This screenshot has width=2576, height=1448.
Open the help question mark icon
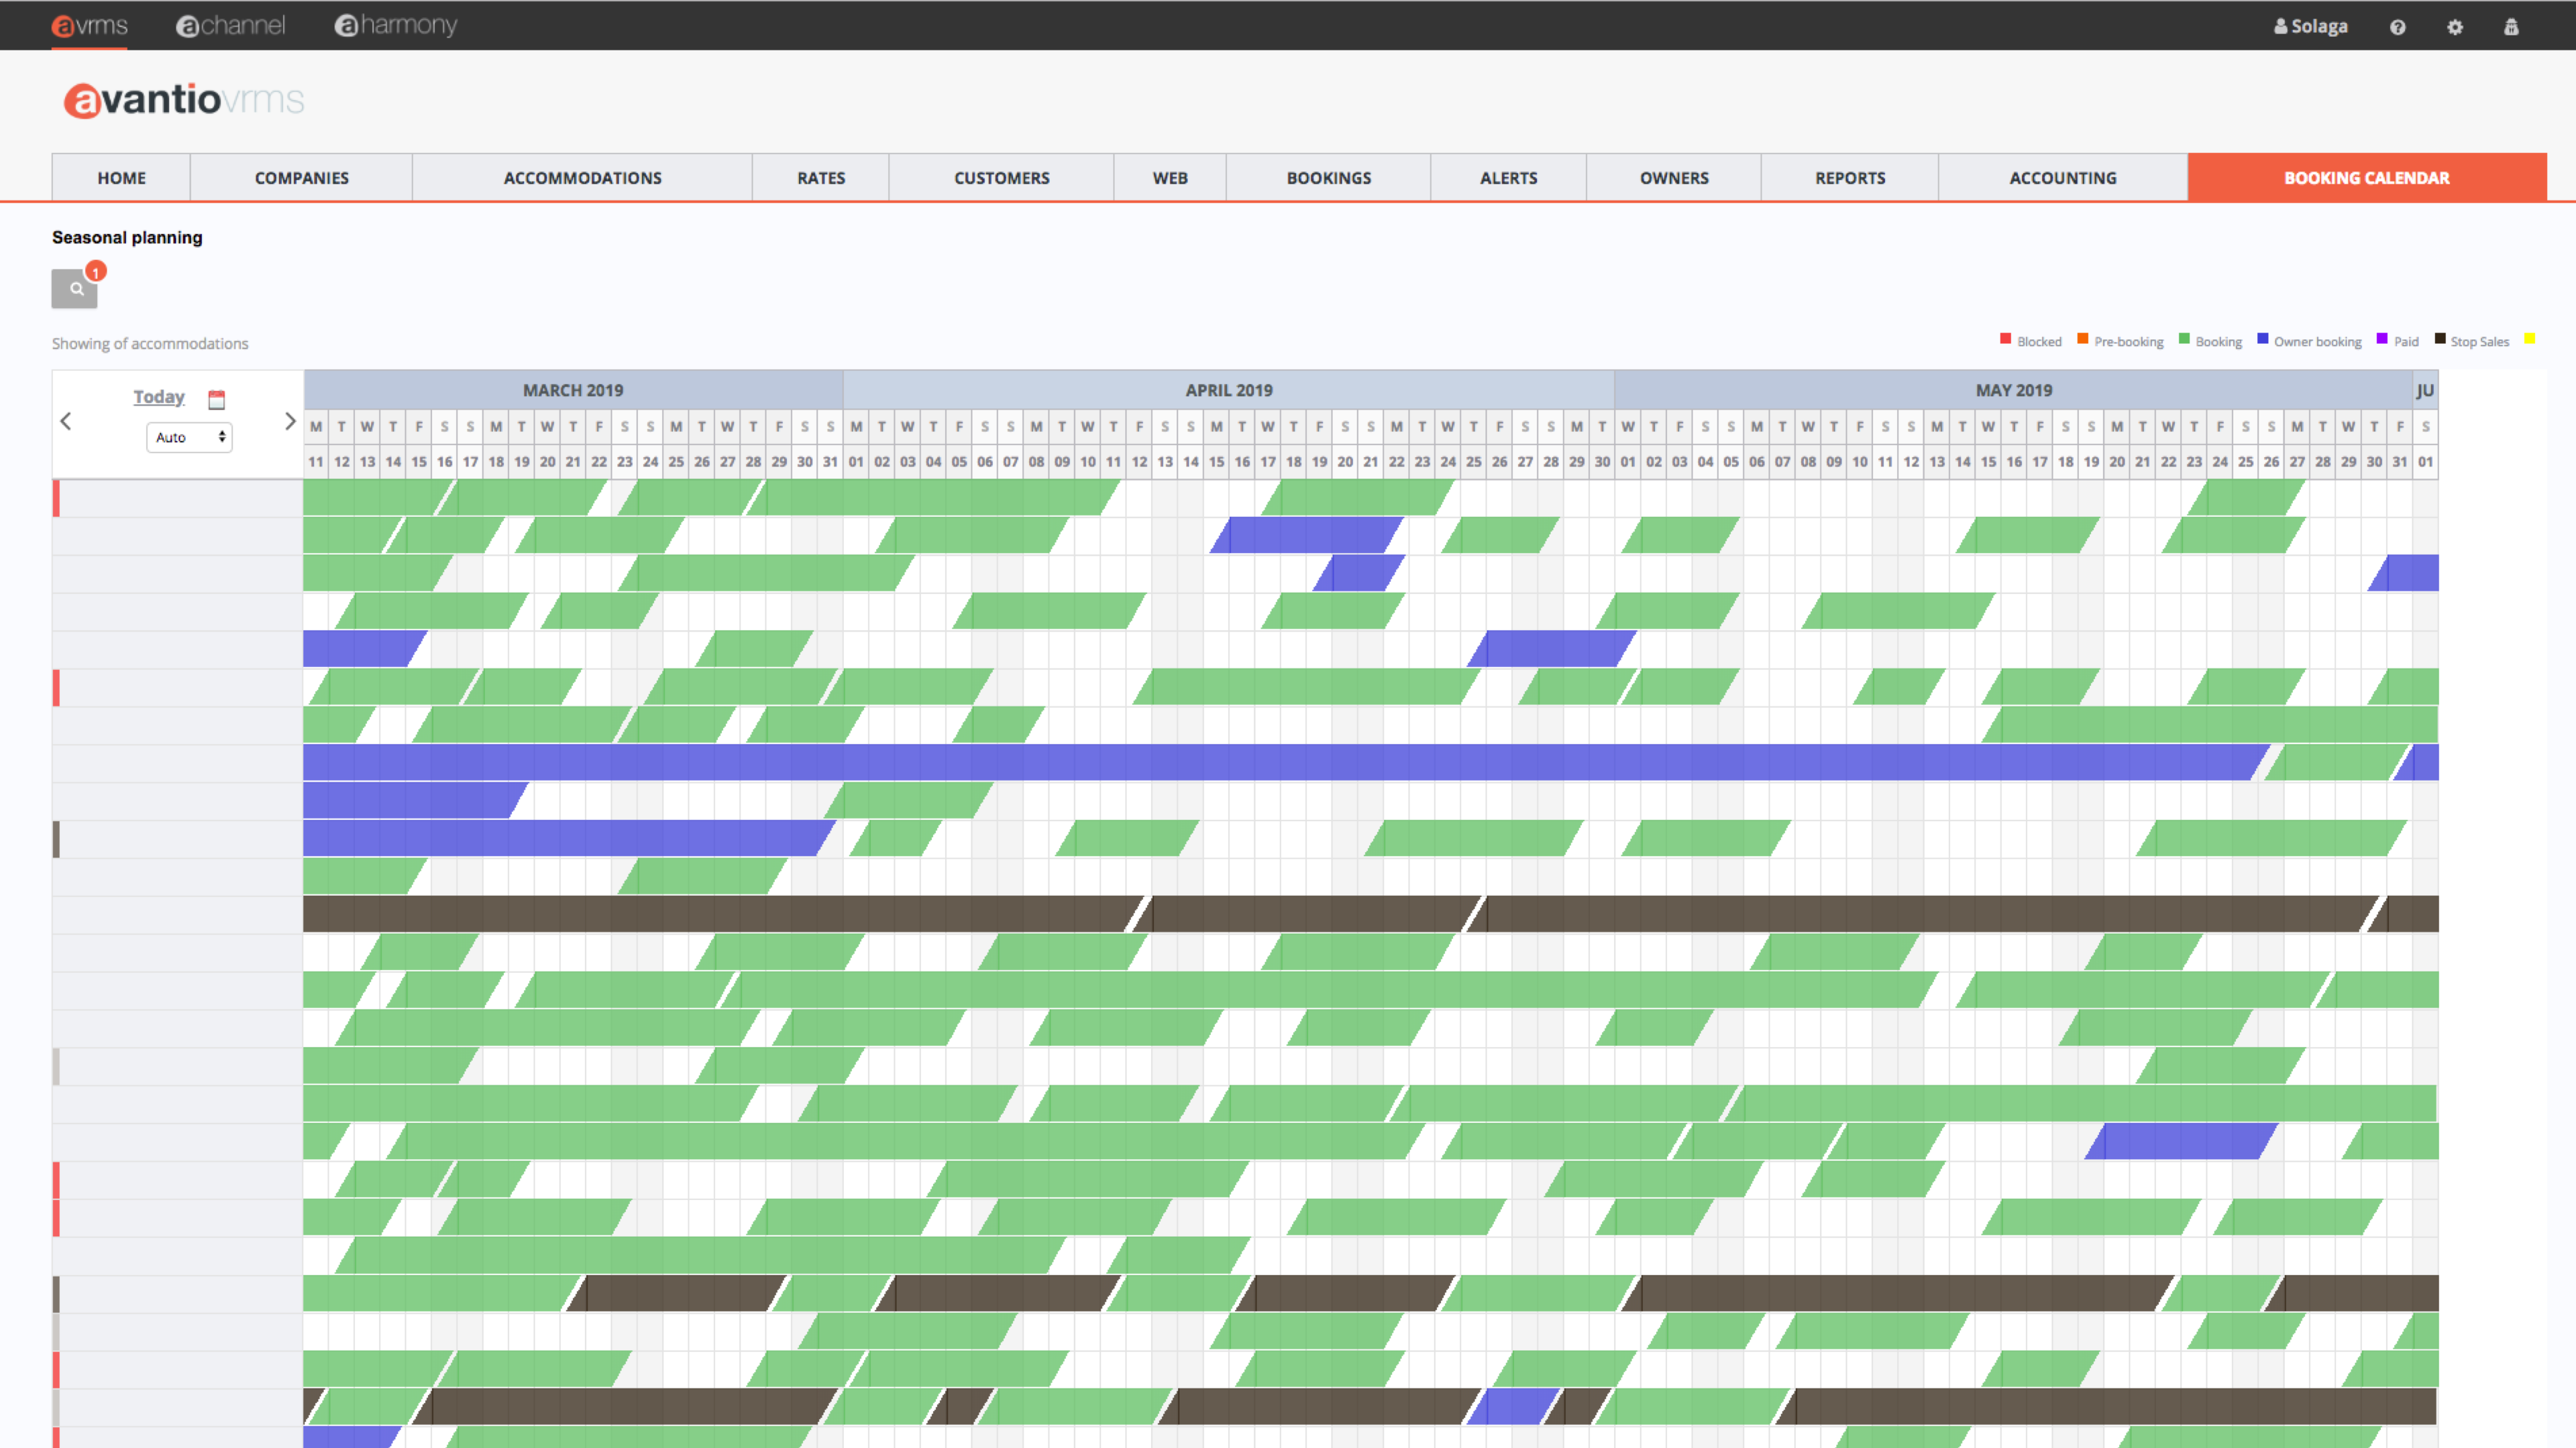click(x=2397, y=27)
